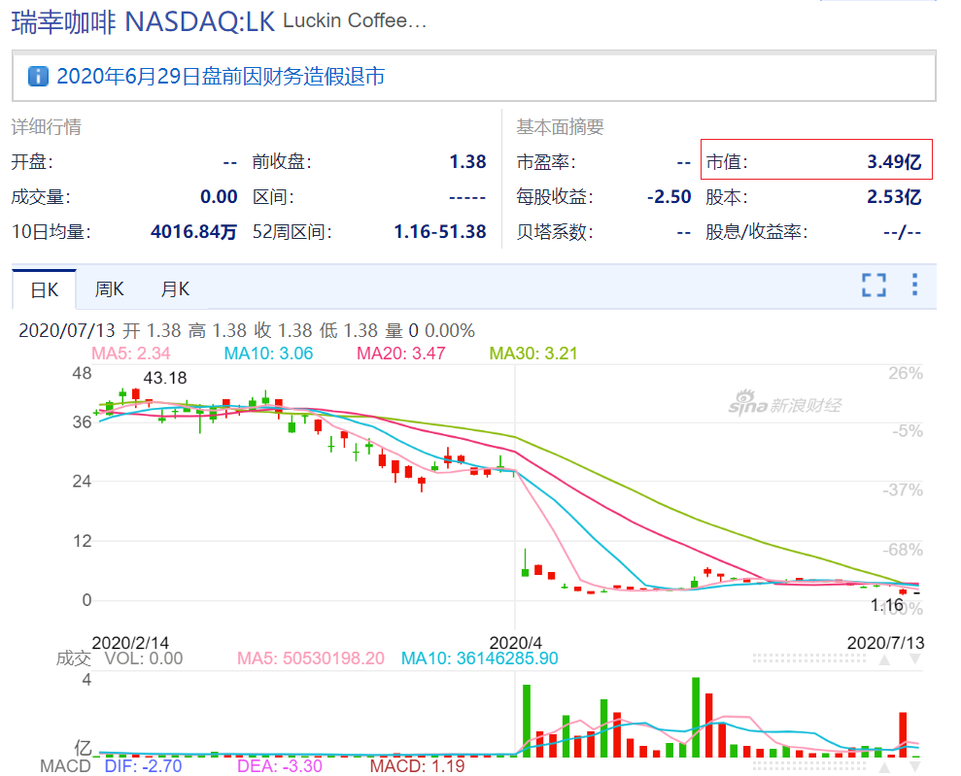Switch to the 周K weekly chart tab

pyautogui.click(x=109, y=289)
